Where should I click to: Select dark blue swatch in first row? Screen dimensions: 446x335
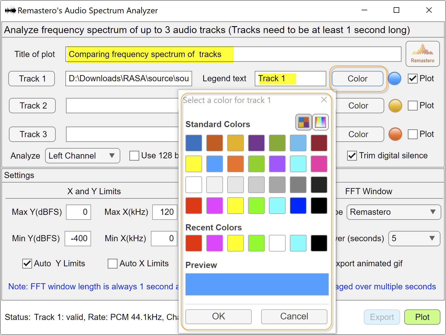(194, 143)
